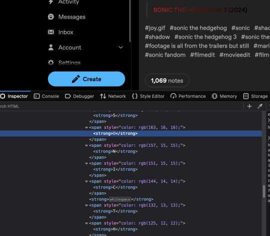This screenshot has width=270, height=236.
Task: Click the Console tab icon
Action: pos(36,96)
